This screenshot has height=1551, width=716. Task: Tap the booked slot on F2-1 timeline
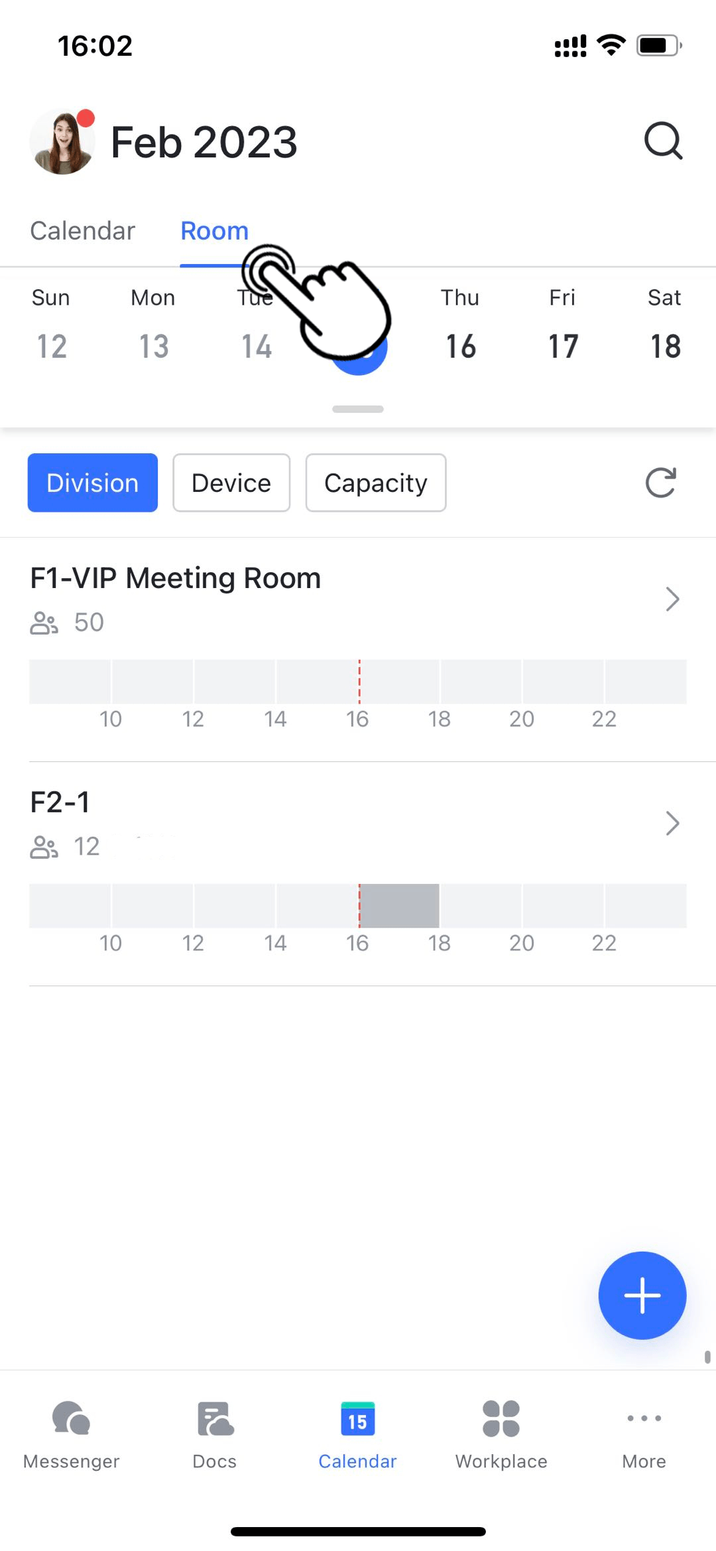[x=399, y=905]
